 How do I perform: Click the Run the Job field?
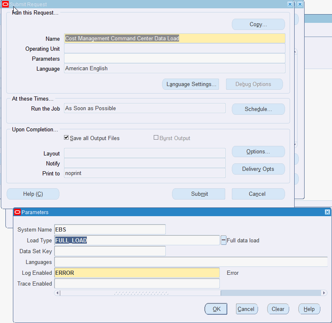[145, 108]
